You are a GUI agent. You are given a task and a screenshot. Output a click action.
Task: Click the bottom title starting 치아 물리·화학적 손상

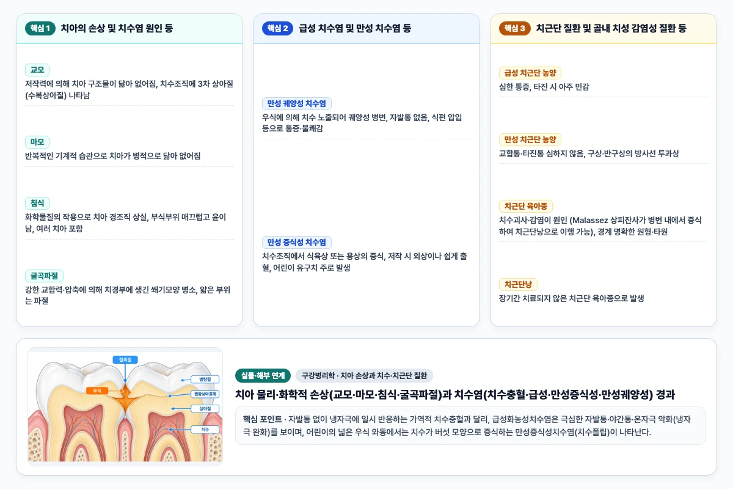coord(455,394)
